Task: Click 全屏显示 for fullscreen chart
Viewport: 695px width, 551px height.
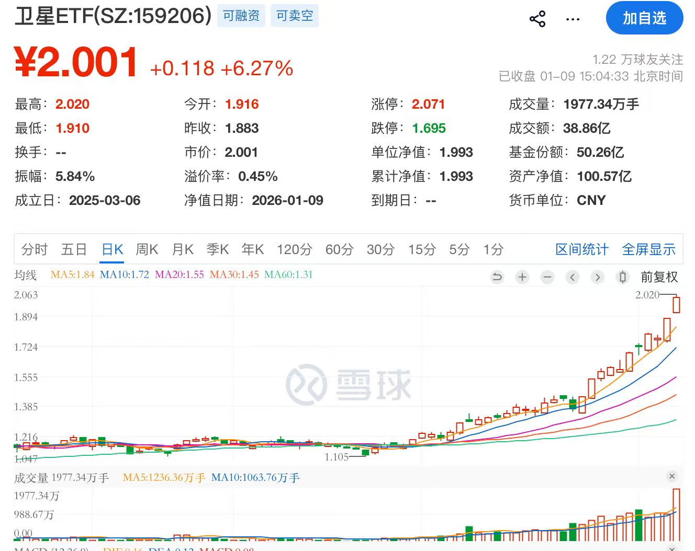Action: click(648, 249)
